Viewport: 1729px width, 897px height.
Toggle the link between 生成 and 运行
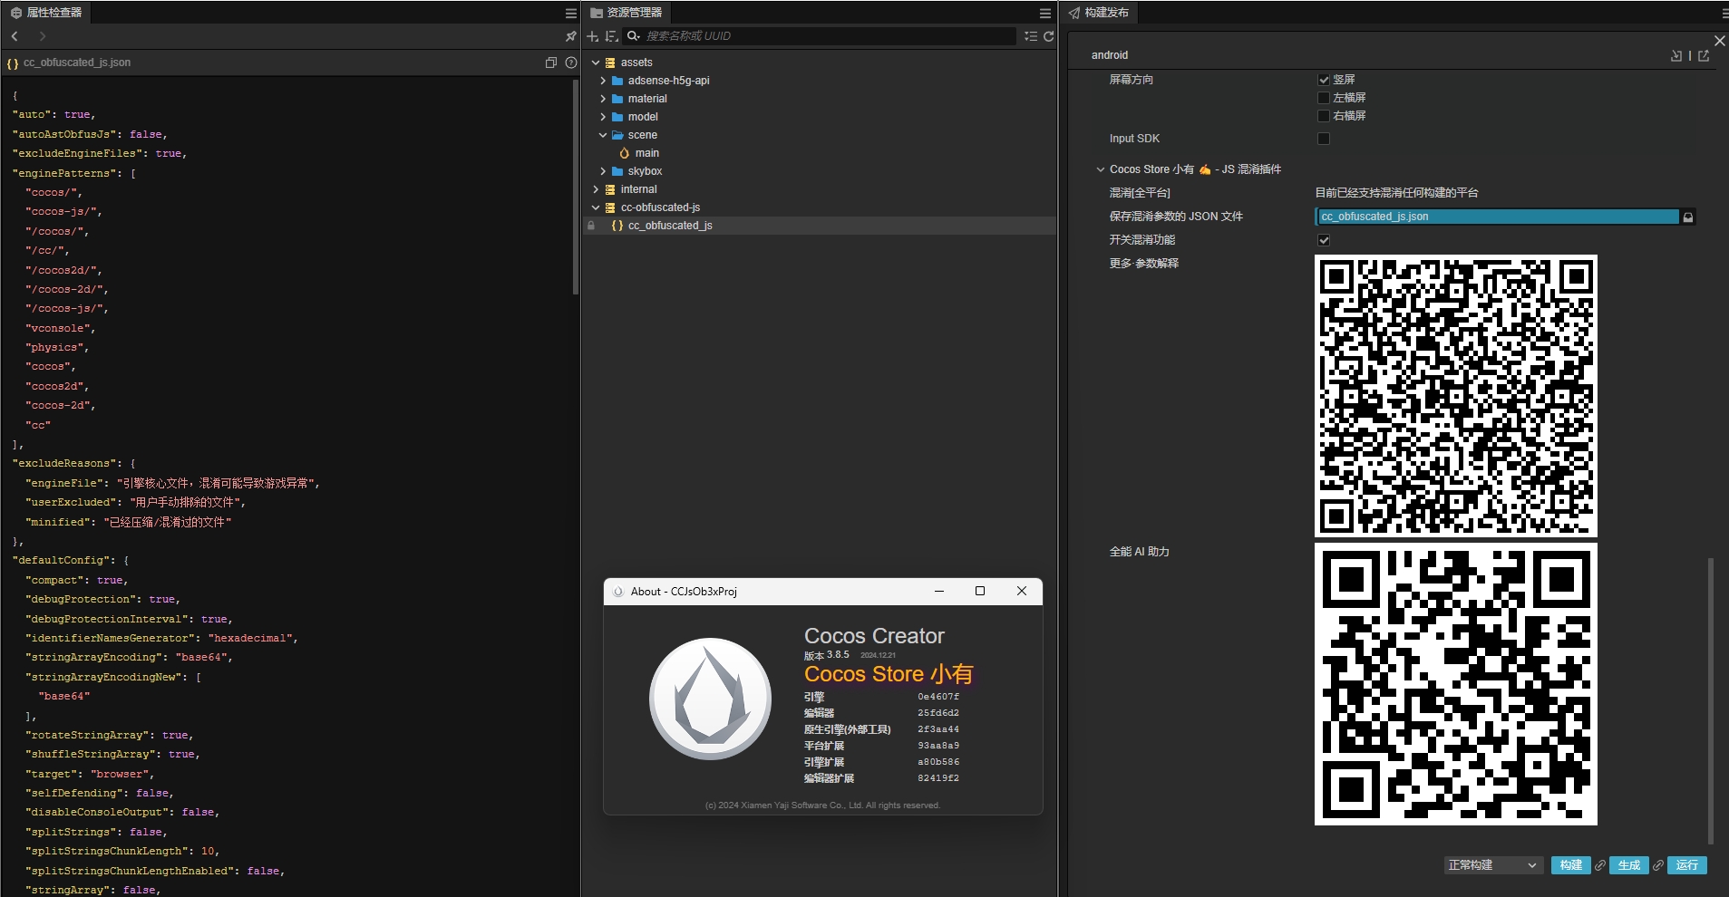tap(1658, 865)
